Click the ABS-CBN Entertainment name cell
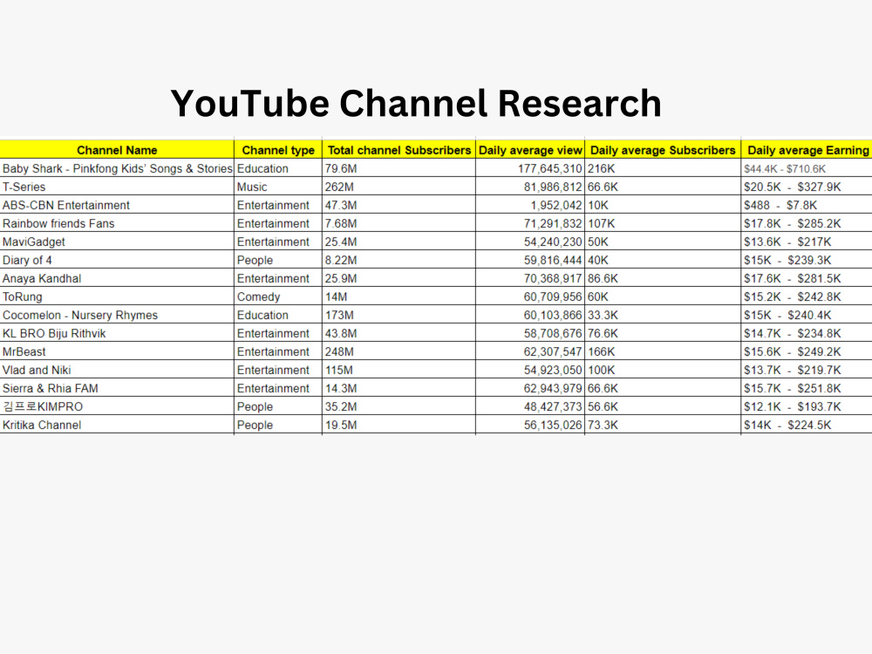This screenshot has width=872, height=654. (x=117, y=205)
